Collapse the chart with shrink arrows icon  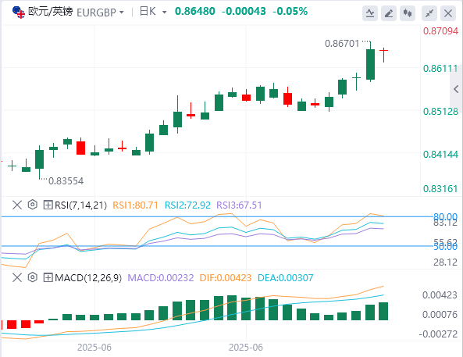click(x=429, y=13)
